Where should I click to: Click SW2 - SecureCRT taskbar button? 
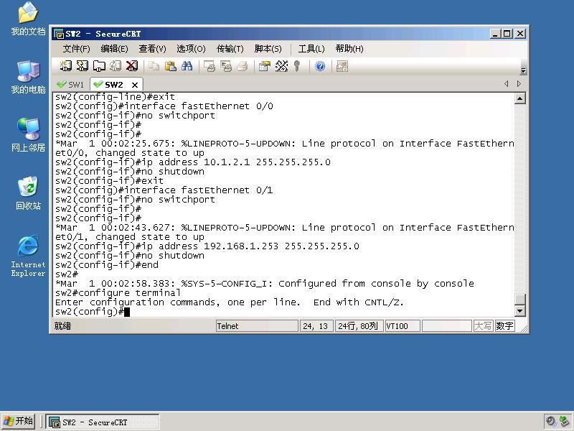[x=103, y=422]
